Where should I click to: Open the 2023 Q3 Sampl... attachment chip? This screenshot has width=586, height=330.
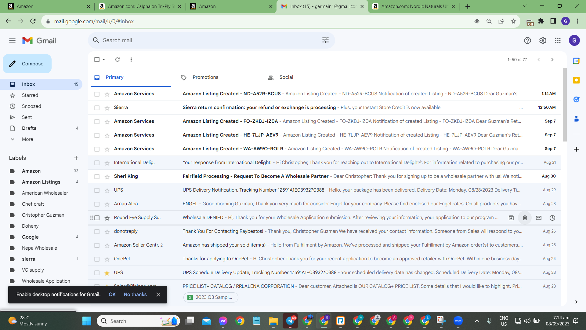(211, 297)
